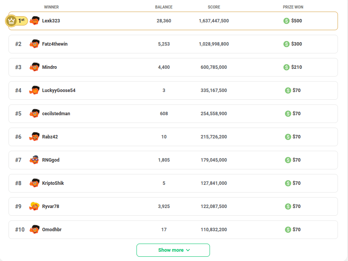Viewport: 348px width, 261px height.
Task: Click dollar coin icon in Rabz42's row
Action: [288, 137]
